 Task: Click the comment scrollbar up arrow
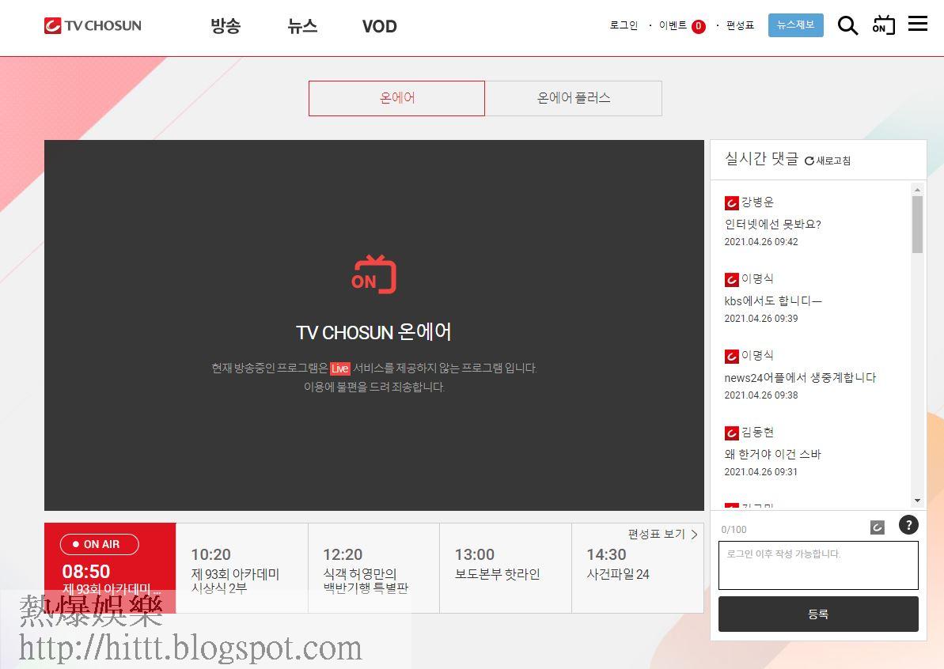click(x=918, y=189)
